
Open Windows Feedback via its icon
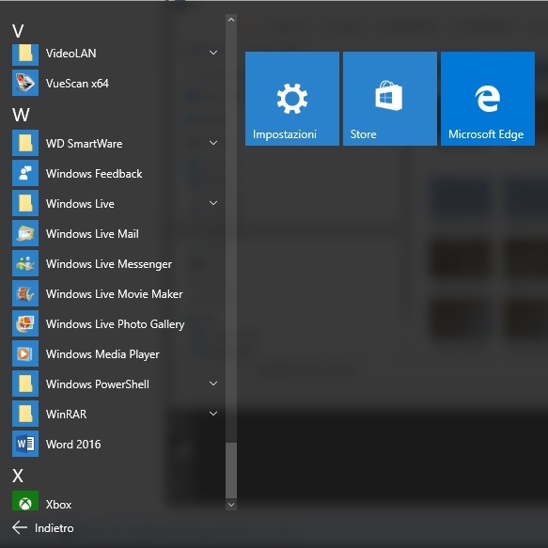pyautogui.click(x=25, y=173)
